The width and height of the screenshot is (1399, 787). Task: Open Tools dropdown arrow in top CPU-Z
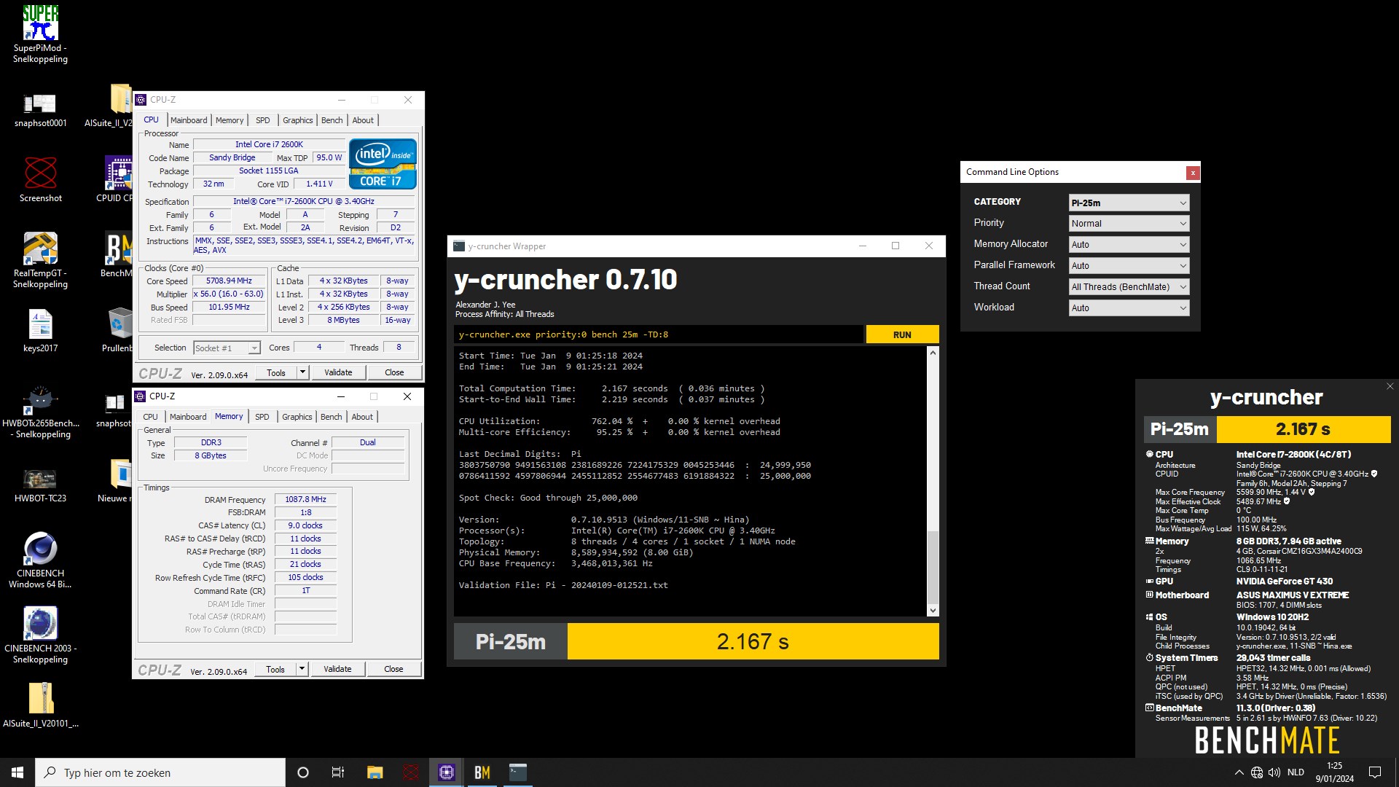pyautogui.click(x=302, y=372)
